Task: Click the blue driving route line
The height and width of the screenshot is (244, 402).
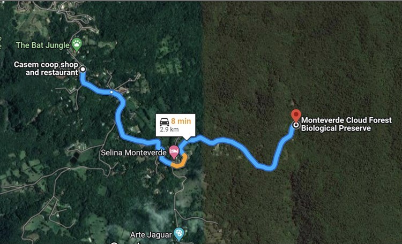Action: (x=120, y=120)
